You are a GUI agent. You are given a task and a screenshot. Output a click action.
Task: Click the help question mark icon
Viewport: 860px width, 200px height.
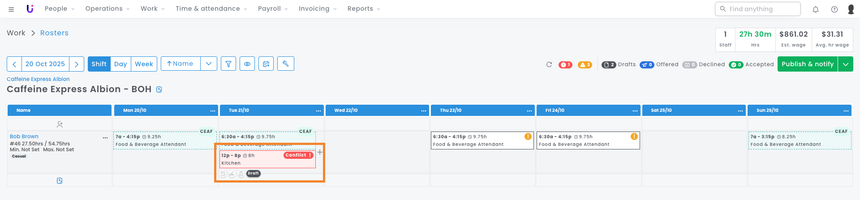(x=834, y=9)
